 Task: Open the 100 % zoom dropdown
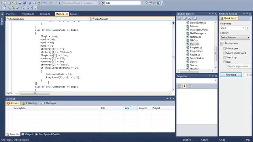[16, 93]
